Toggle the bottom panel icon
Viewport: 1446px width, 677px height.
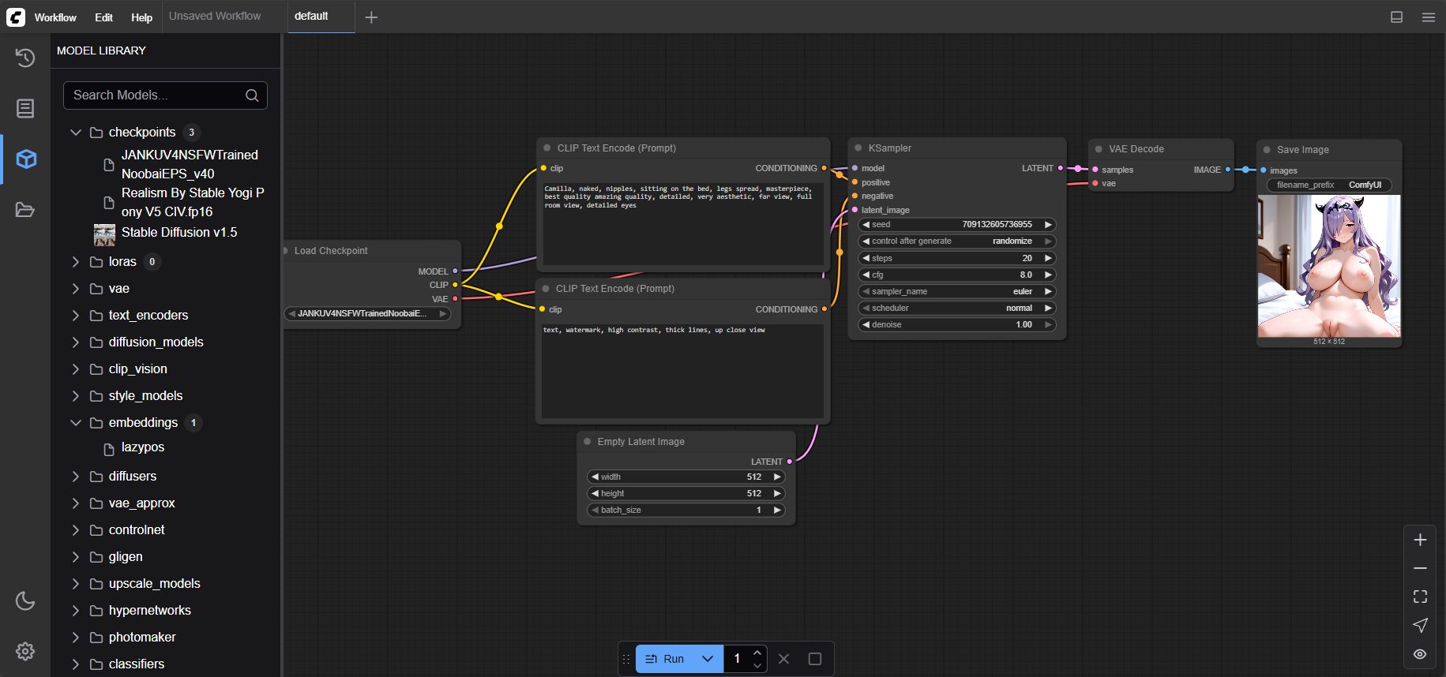pos(1396,17)
